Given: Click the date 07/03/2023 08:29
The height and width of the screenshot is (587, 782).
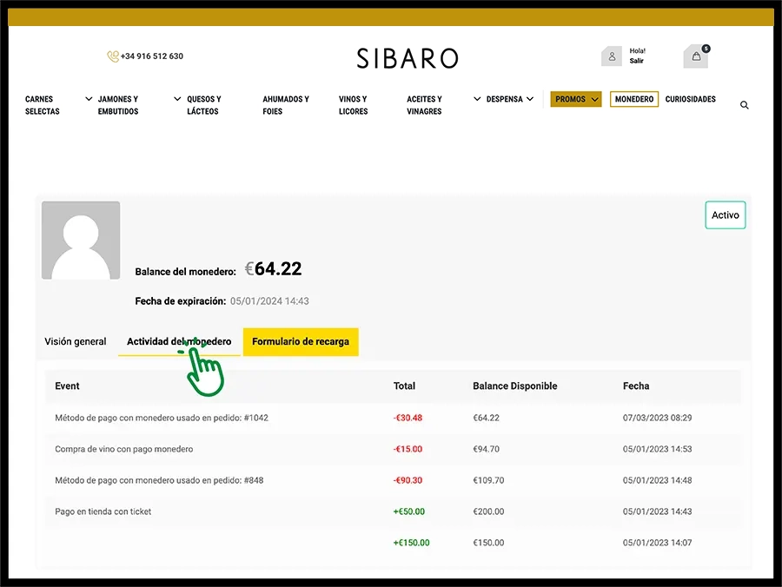Looking at the screenshot, I should (658, 418).
